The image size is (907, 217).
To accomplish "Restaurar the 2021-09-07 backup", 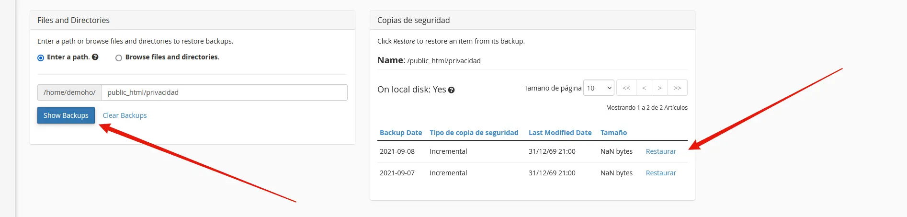I will click(661, 173).
